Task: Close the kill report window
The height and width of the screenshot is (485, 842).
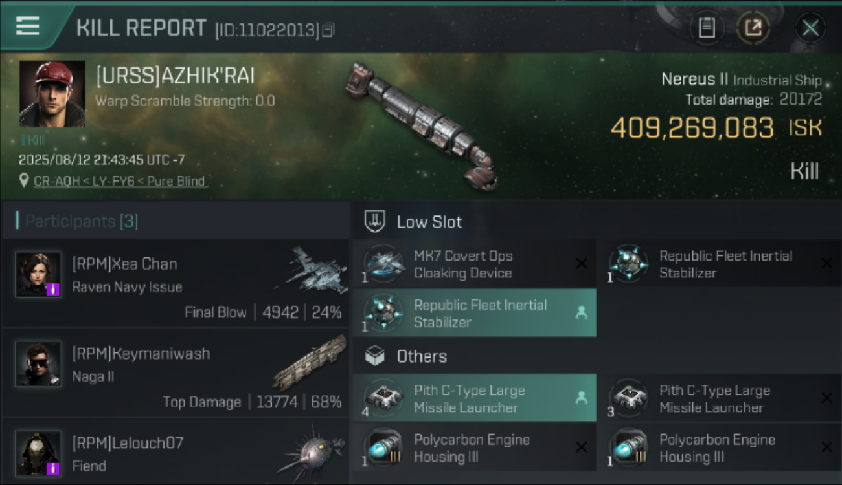Action: 810,28
